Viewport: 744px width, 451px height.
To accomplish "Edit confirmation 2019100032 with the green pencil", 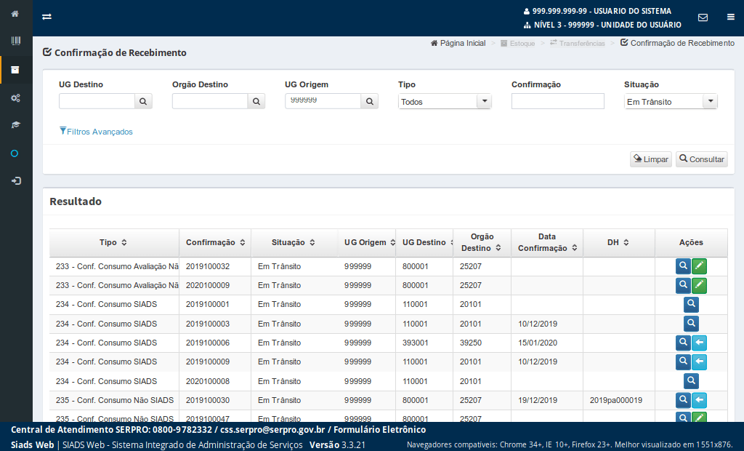I will [x=700, y=266].
